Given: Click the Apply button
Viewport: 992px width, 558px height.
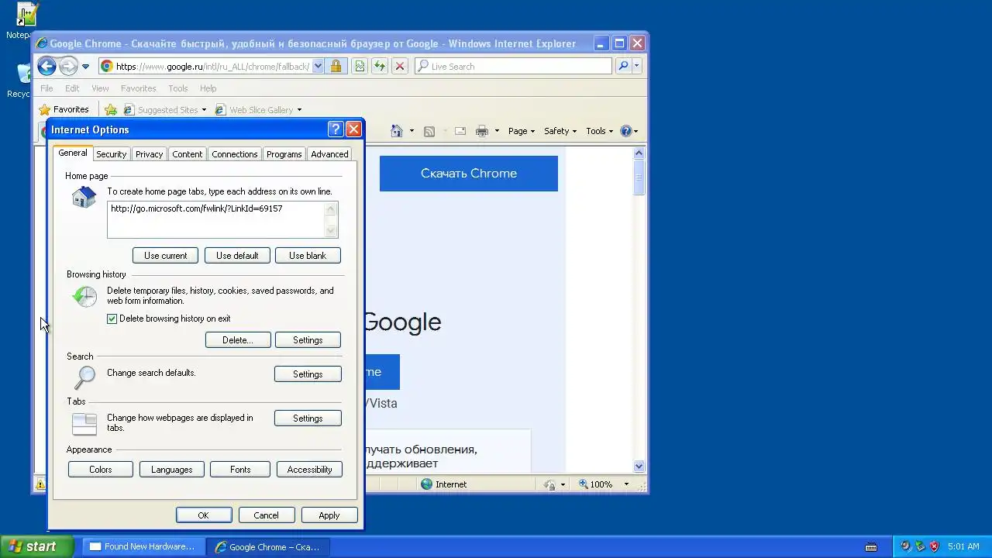Looking at the screenshot, I should coord(329,515).
